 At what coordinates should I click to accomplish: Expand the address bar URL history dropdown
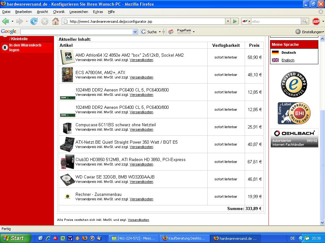[228, 21]
